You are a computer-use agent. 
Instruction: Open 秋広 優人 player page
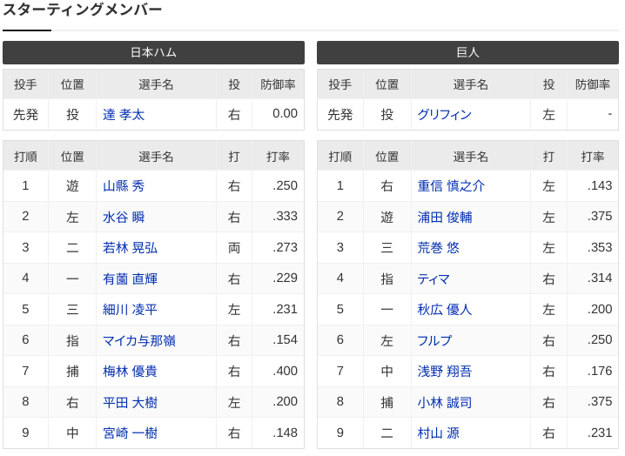tap(445, 310)
